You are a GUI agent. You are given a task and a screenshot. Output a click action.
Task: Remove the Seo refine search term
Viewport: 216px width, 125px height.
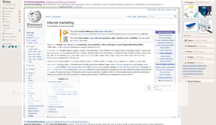(19, 19)
